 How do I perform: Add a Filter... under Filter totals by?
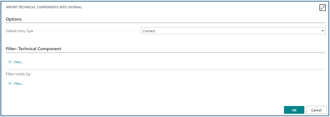19,84
